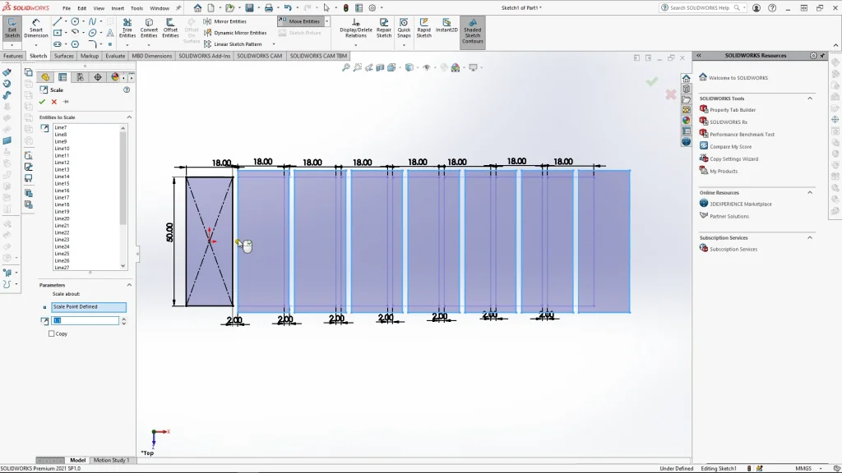The width and height of the screenshot is (842, 473).
Task: Collapse the Entities to Scale section
Action: 129,117
